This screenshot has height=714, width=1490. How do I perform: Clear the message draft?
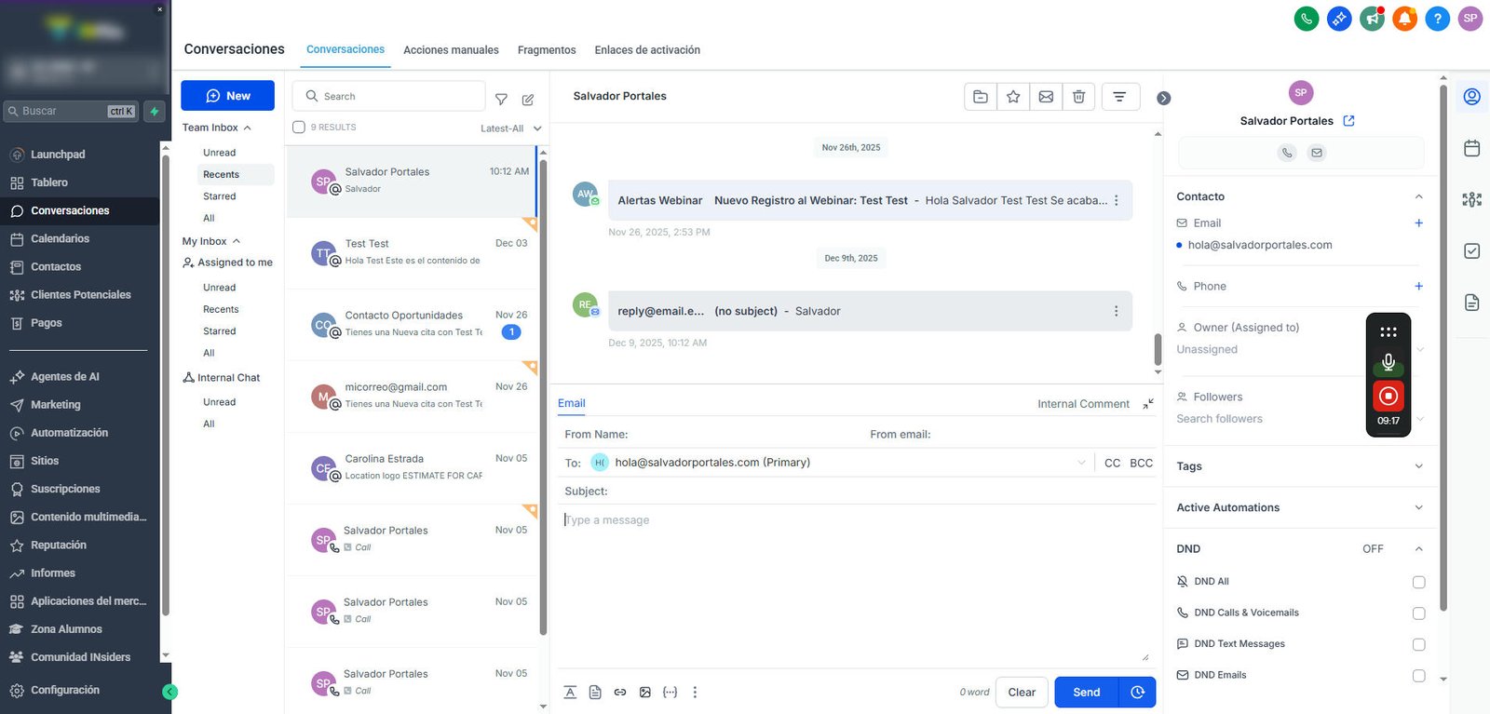click(1022, 692)
